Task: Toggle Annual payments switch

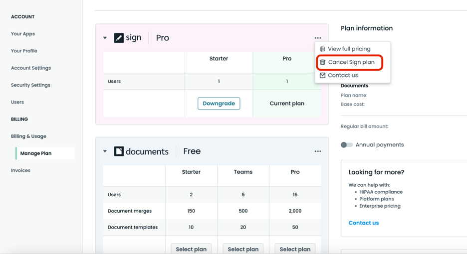Action: pyautogui.click(x=346, y=145)
